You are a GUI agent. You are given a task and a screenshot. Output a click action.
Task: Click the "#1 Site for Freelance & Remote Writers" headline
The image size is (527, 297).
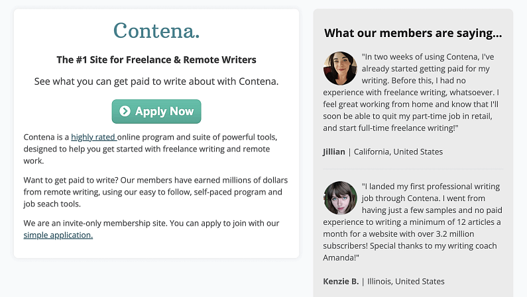156,60
